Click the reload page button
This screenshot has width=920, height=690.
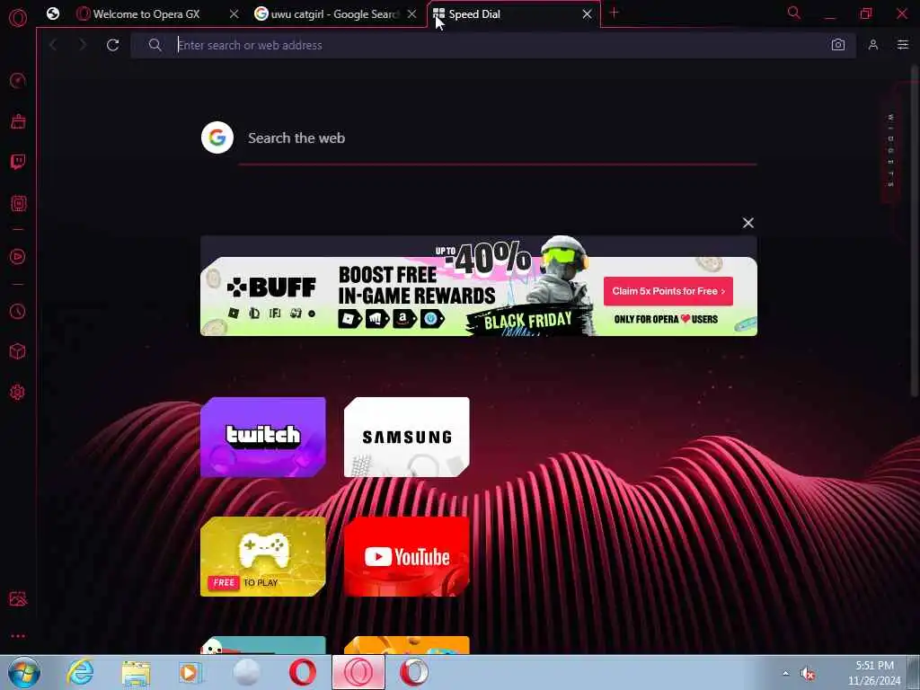tap(112, 45)
